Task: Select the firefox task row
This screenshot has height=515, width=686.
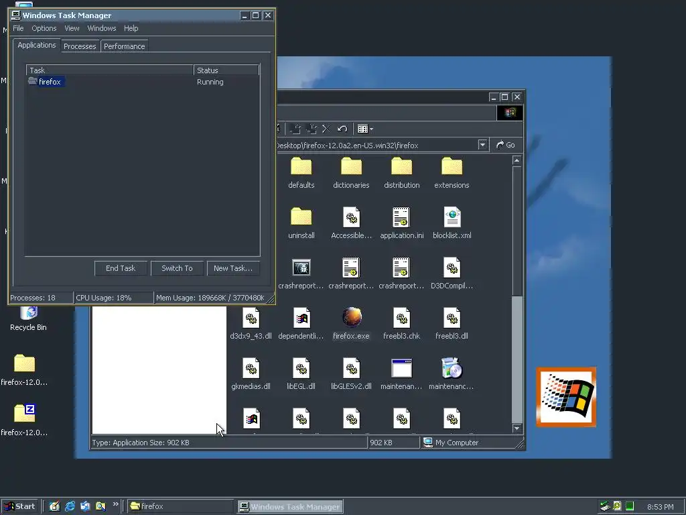Action: pos(143,81)
